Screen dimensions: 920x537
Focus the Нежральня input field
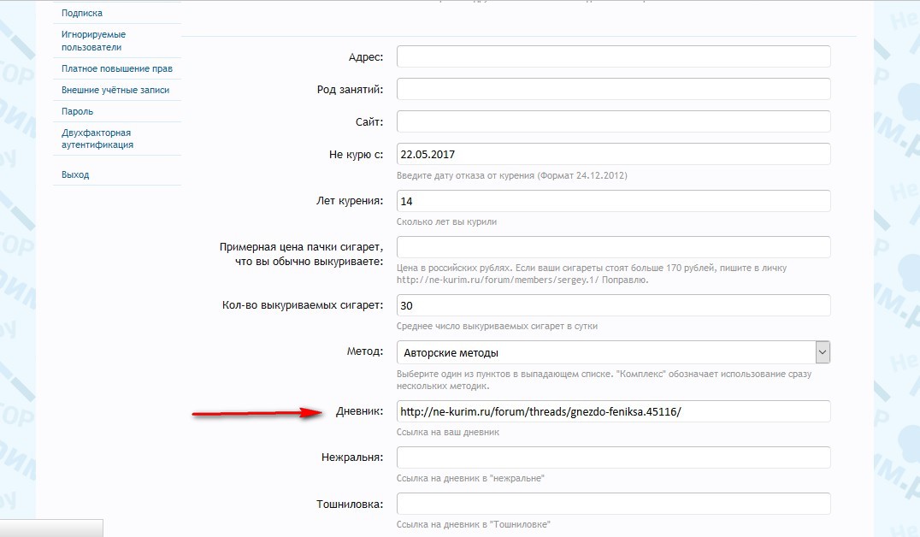[x=613, y=457]
